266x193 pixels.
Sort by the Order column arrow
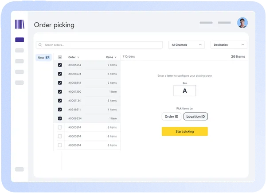pos(78,57)
